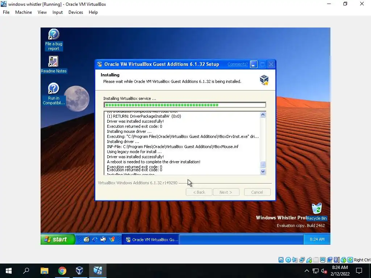Open the Machine menu
Screen dimensions: 371x278
pyautogui.click(x=24, y=12)
